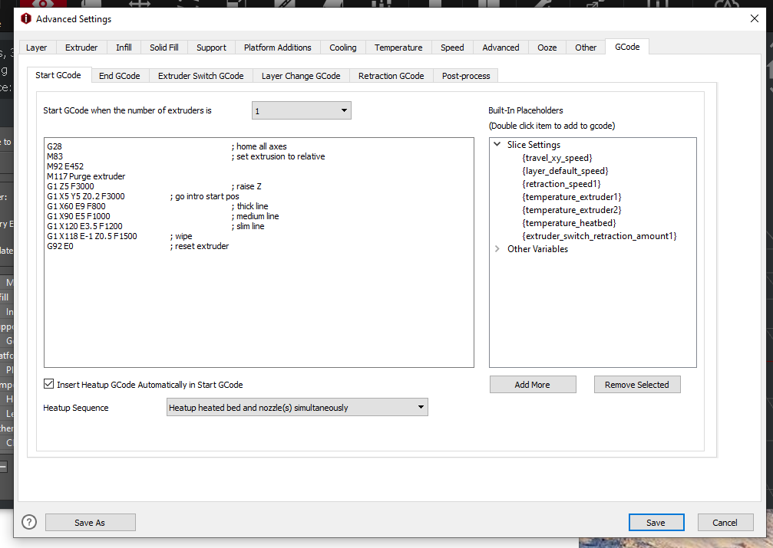Select the {layer_default_speed} placeholder

tap(566, 171)
